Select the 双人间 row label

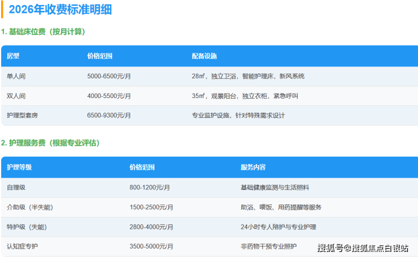[16, 96]
